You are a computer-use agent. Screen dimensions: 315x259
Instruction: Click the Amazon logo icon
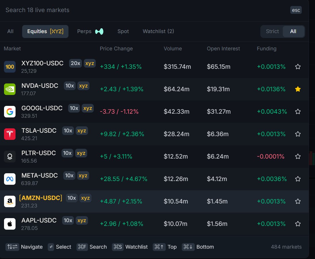tap(10, 201)
